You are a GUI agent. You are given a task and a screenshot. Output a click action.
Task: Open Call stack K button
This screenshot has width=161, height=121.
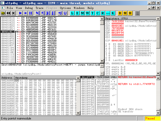point(113,13)
